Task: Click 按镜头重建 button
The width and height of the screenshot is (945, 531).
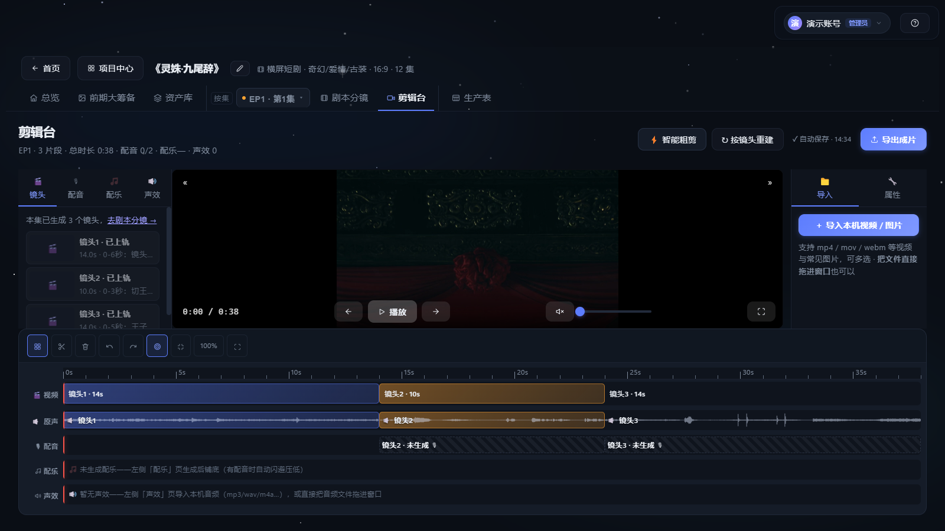Action: click(748, 140)
